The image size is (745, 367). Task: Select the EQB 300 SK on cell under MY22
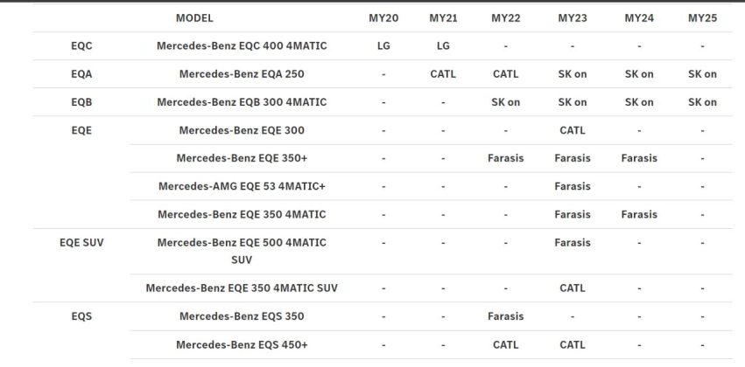click(x=505, y=102)
